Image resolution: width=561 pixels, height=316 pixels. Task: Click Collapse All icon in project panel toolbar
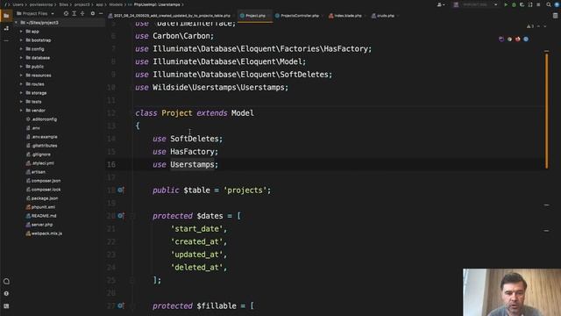click(x=82, y=14)
